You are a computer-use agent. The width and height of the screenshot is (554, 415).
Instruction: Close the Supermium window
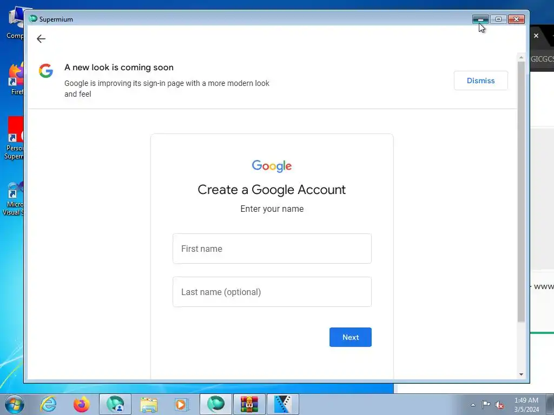click(x=516, y=19)
